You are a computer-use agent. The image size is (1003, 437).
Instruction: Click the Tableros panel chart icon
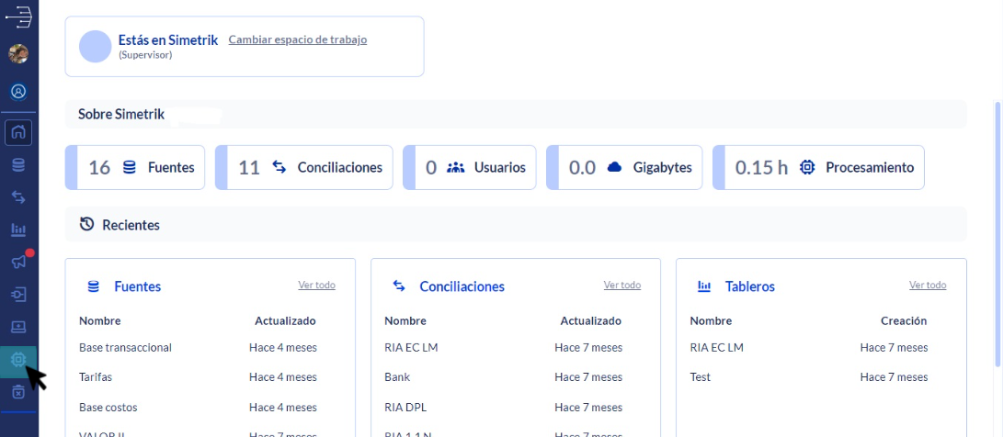[x=704, y=286]
